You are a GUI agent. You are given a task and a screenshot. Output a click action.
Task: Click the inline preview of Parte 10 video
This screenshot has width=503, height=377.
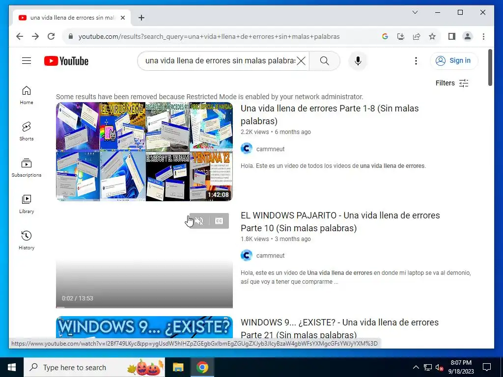pyautogui.click(x=144, y=258)
